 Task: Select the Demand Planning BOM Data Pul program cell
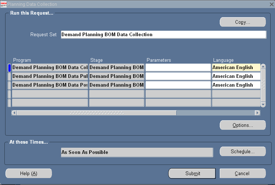(x=50, y=76)
